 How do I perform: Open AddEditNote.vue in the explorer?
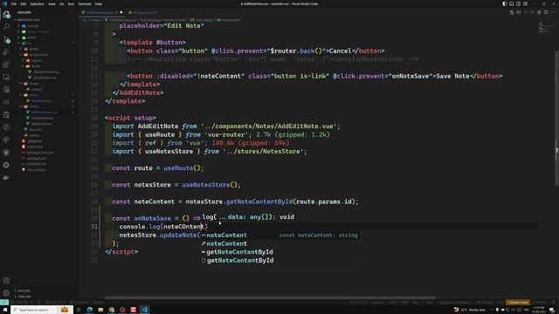[46, 72]
